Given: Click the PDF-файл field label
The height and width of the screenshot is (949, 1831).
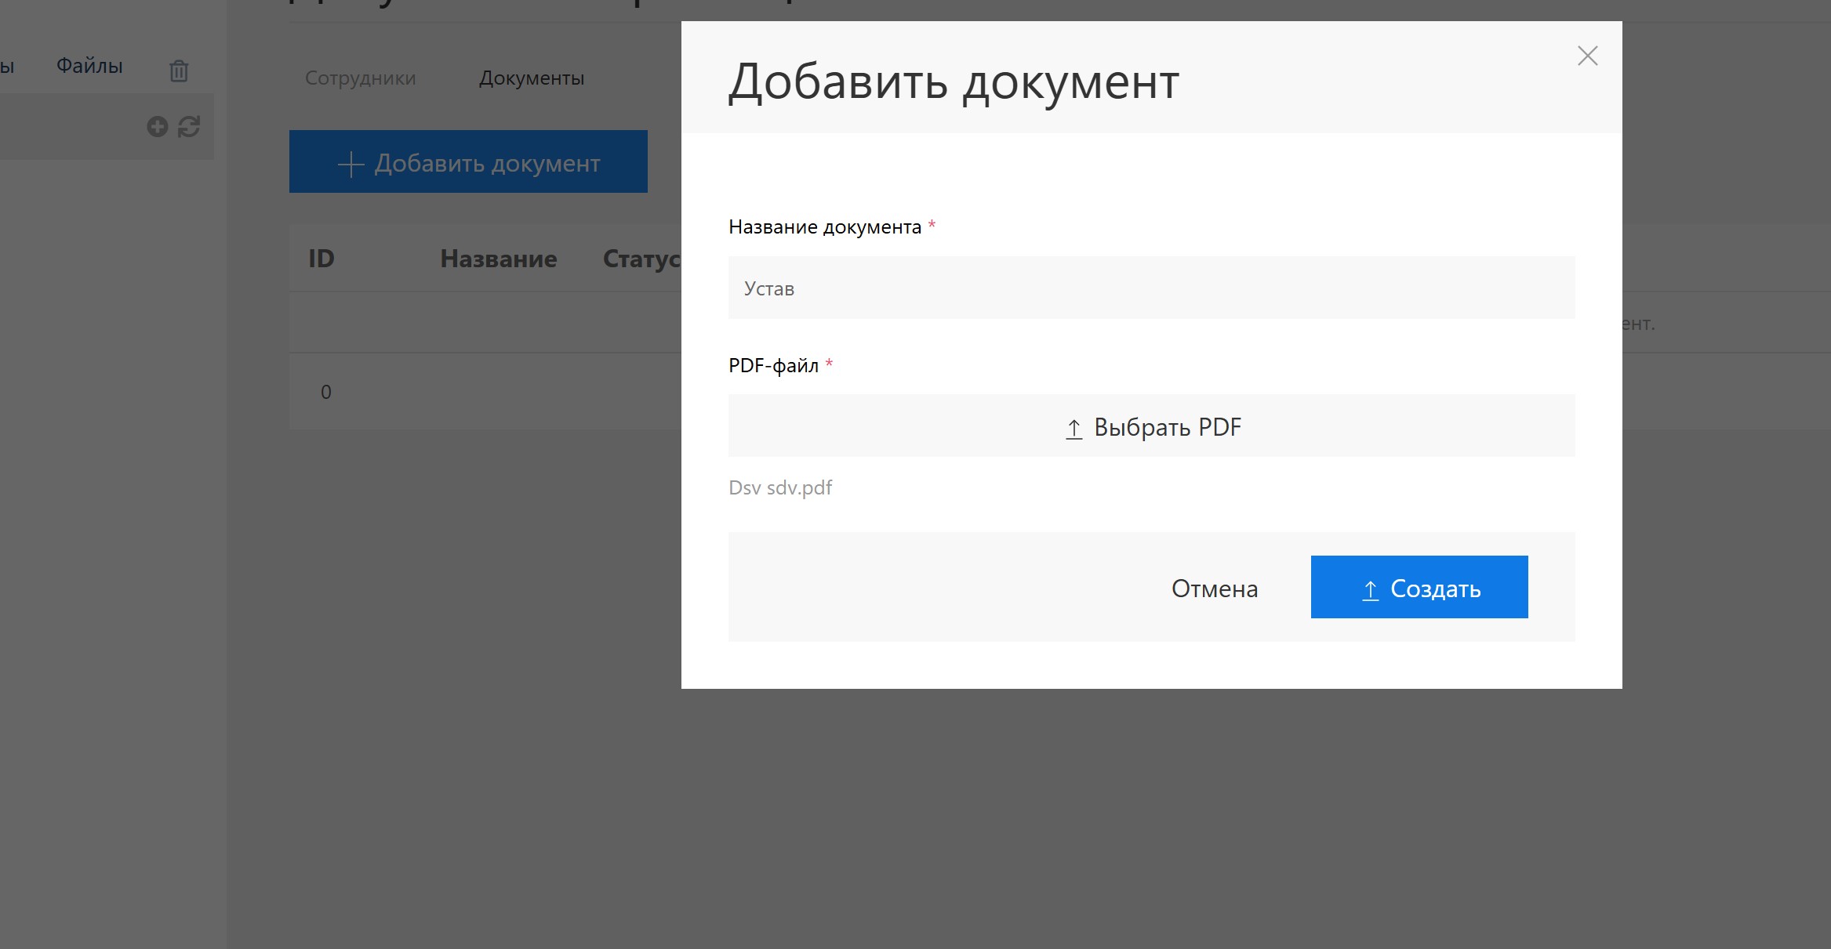Looking at the screenshot, I should tap(773, 365).
